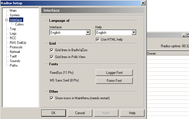Uncheck Grid lines in BadWaZoo
Screen dimensions: 189x119
pos(52,50)
